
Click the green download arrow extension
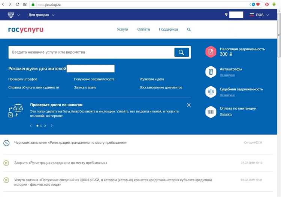point(274,4)
